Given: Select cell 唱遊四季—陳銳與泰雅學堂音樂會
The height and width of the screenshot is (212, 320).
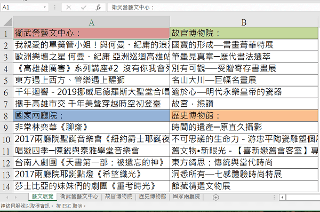Looking at the screenshot, I should coord(91,151).
